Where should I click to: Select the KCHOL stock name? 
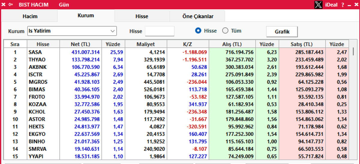(x=37, y=112)
